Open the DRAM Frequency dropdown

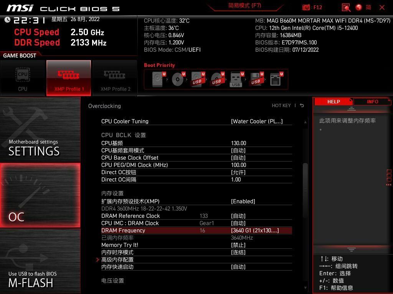pyautogui.click(x=255, y=230)
